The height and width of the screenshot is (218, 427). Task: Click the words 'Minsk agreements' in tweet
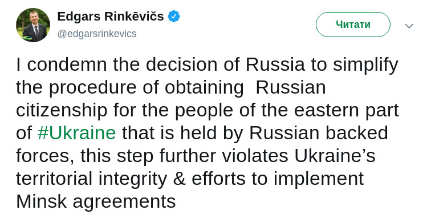(96, 202)
